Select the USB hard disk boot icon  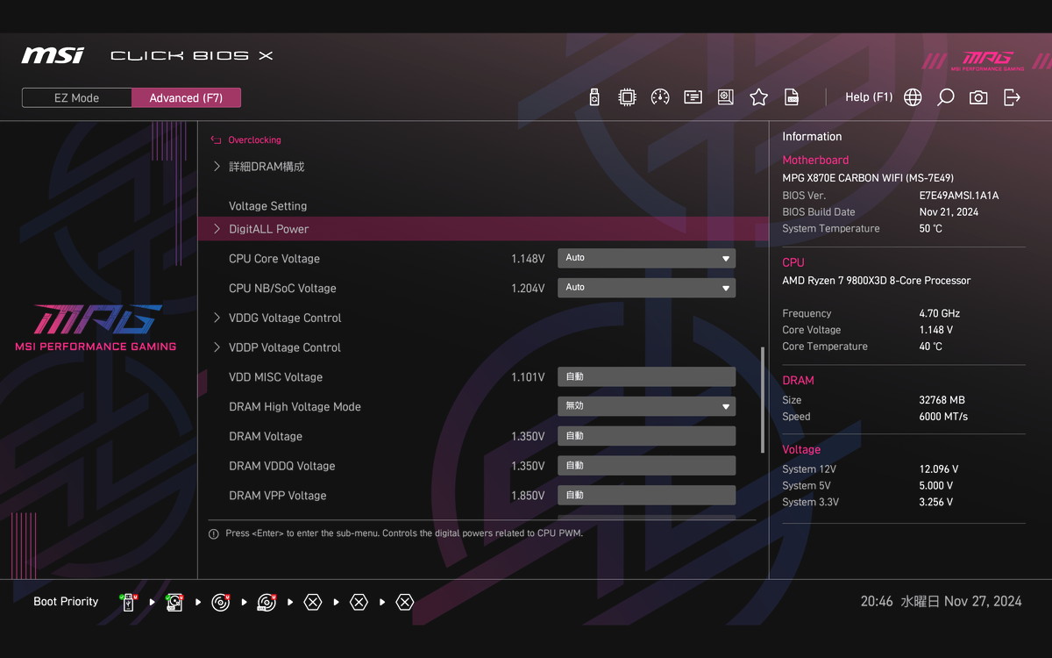[x=174, y=602]
